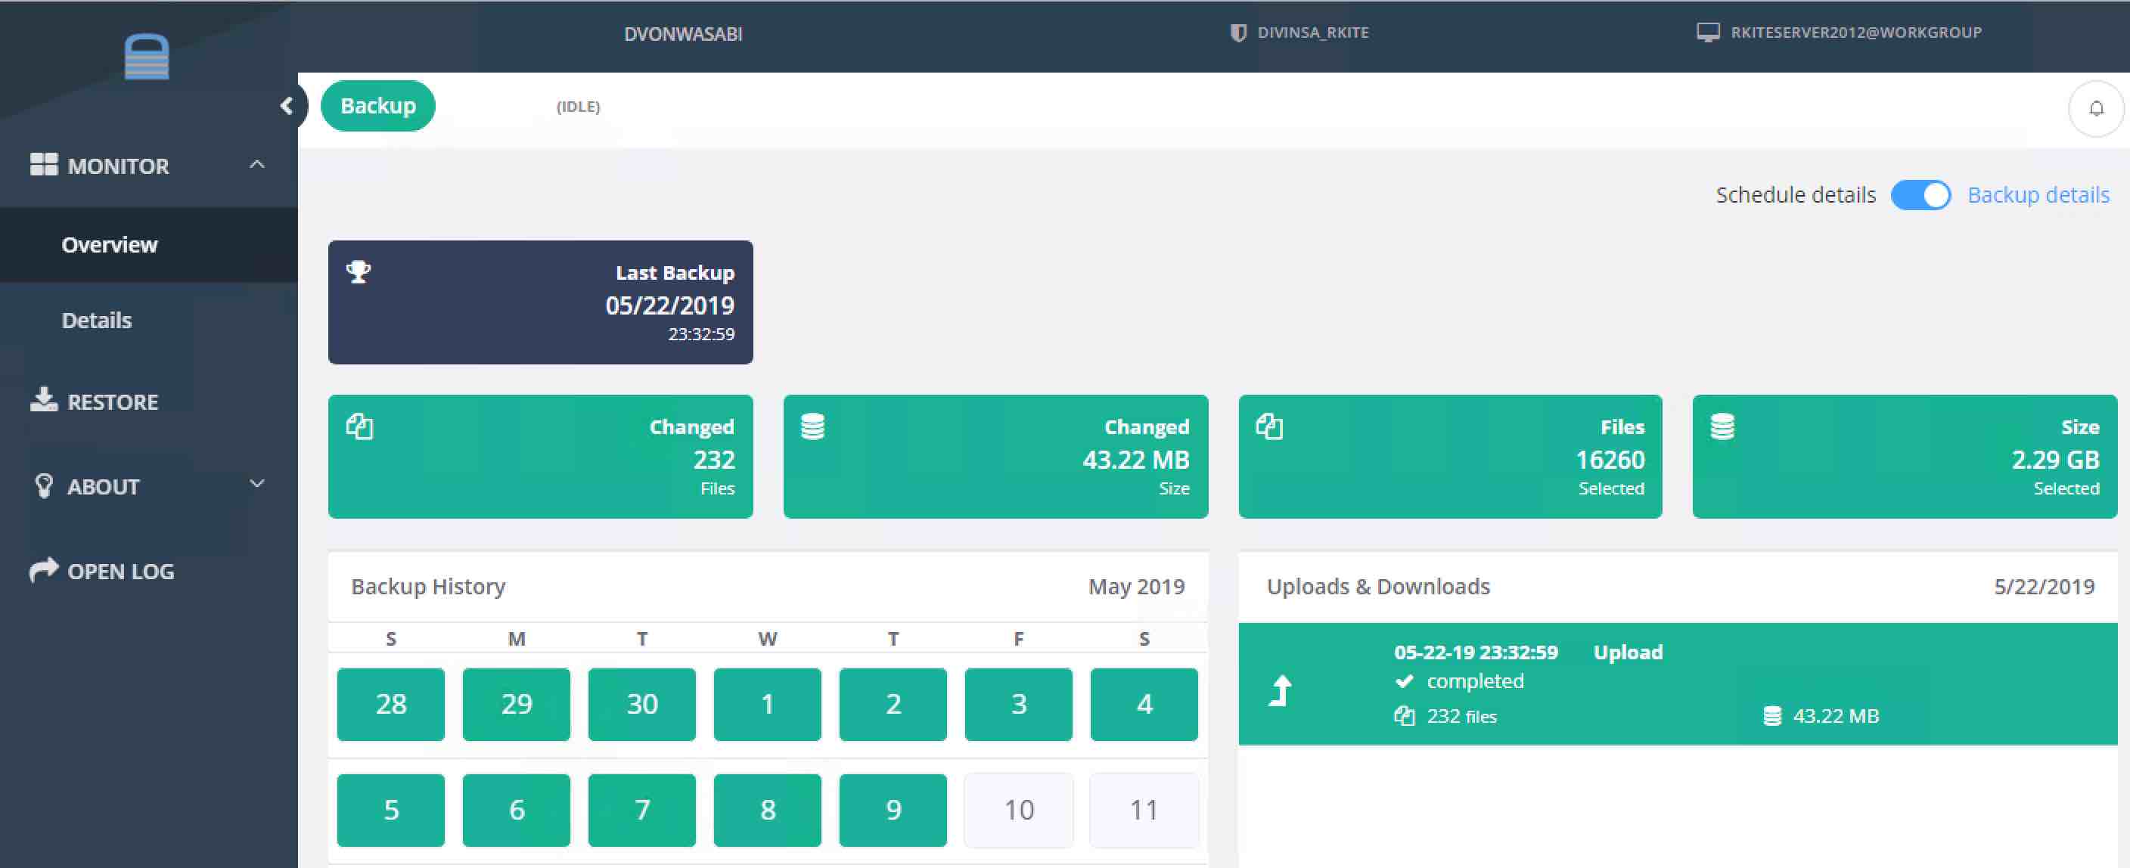The image size is (2130, 868).
Task: Click the monitor icon beside RKITESERVER2012
Action: pos(1707,33)
